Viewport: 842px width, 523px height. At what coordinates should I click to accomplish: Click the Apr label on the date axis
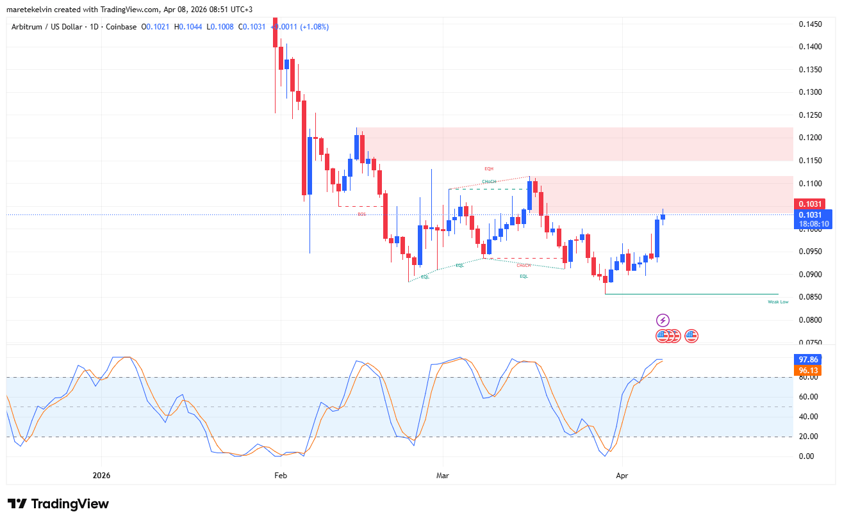click(x=622, y=476)
